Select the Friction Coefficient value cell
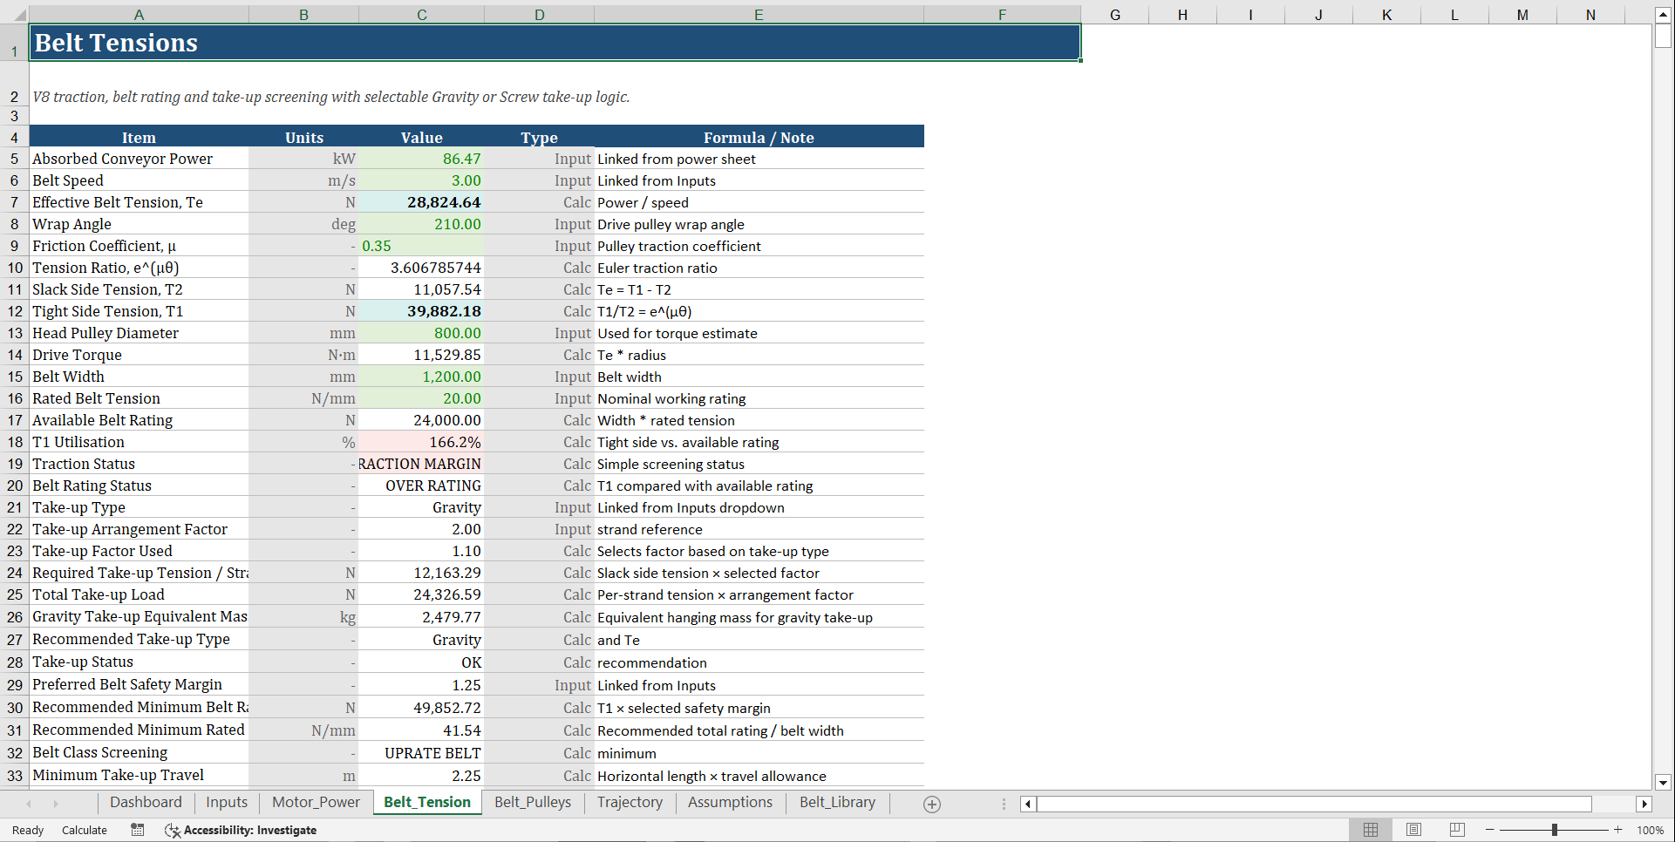 pos(421,246)
